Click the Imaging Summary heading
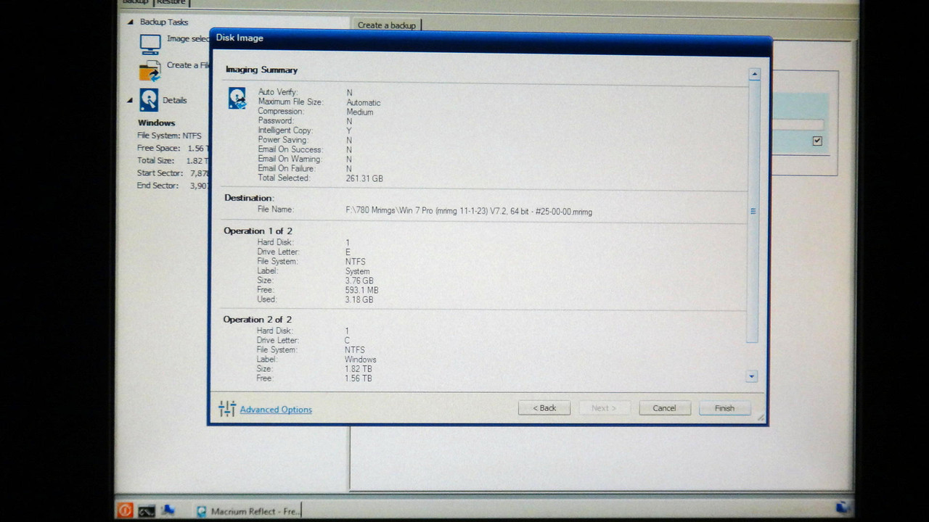929x522 pixels. [261, 70]
